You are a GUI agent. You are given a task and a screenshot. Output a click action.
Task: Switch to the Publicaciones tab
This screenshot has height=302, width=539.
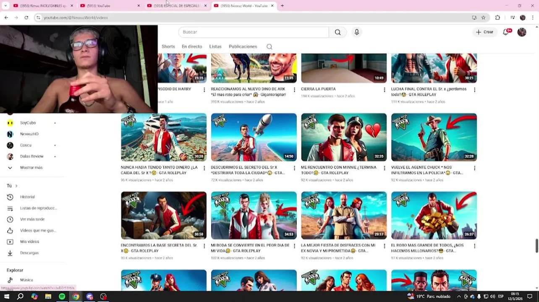click(x=243, y=47)
